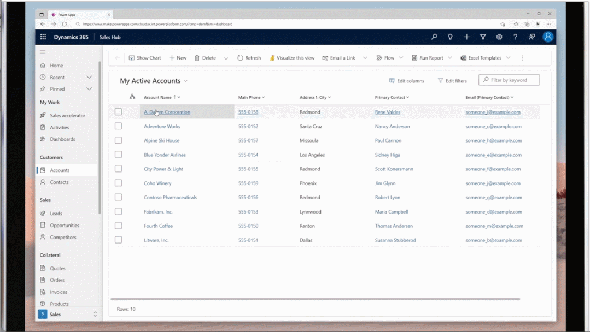Select checkbox for Fourth Coffee row
The width and height of the screenshot is (590, 332).
click(x=118, y=226)
